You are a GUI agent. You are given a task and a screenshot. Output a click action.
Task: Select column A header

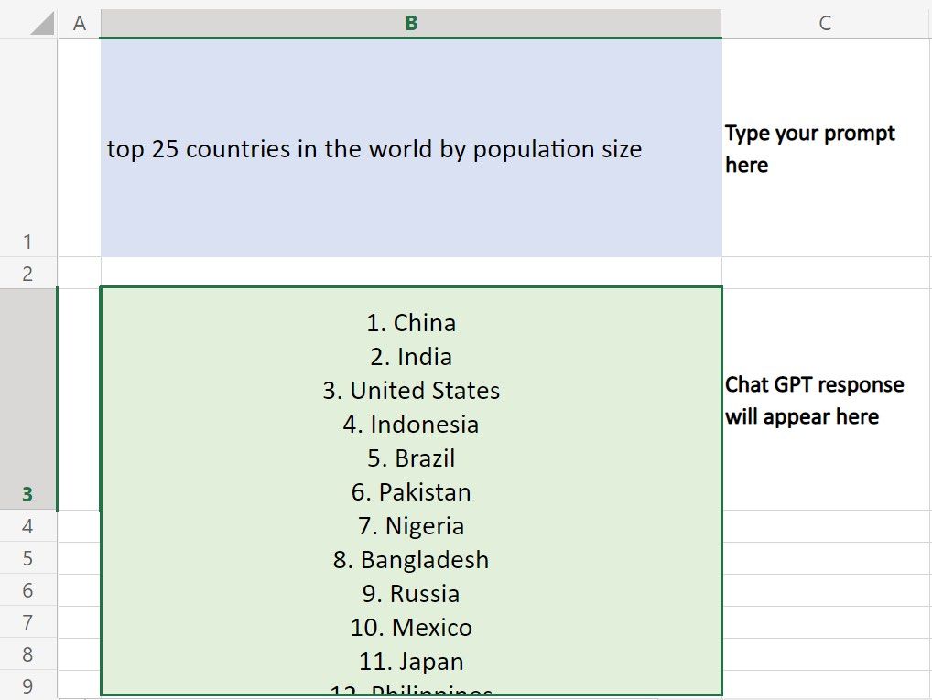pos(80,23)
